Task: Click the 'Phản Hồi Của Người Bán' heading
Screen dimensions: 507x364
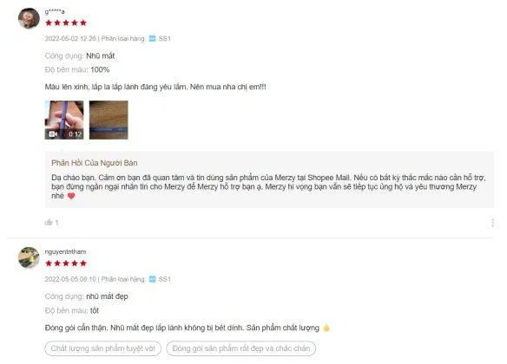Action: pyautogui.click(x=95, y=163)
